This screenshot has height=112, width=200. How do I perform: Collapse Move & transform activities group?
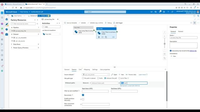point(43,30)
